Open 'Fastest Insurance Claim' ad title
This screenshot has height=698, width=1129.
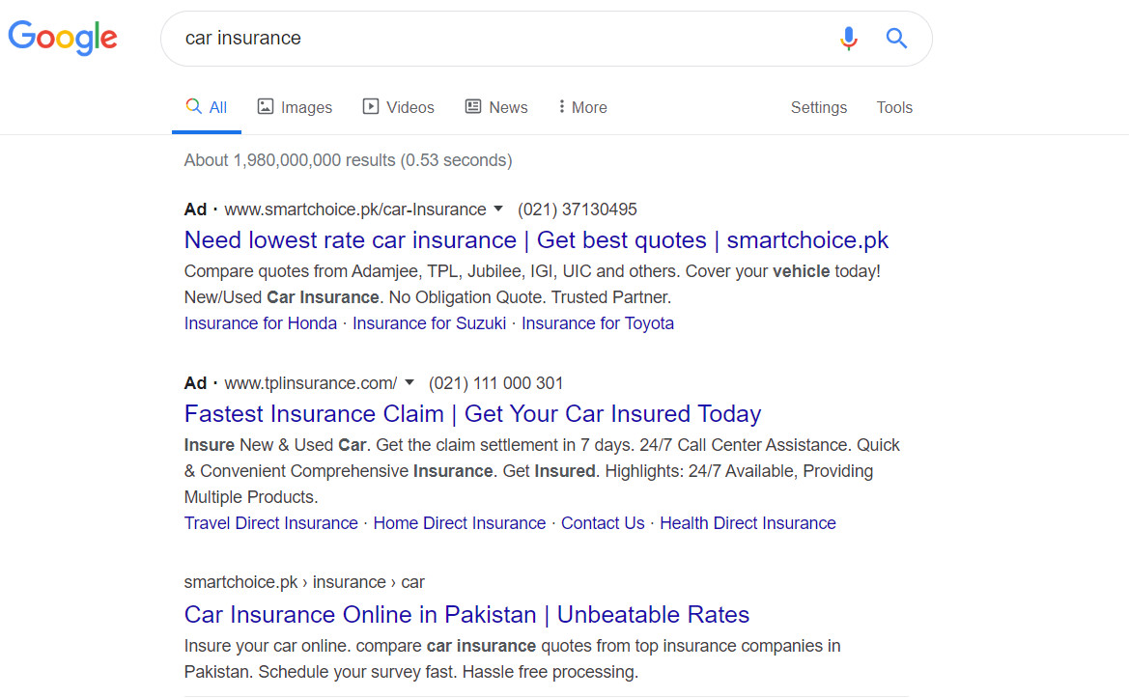(472, 414)
